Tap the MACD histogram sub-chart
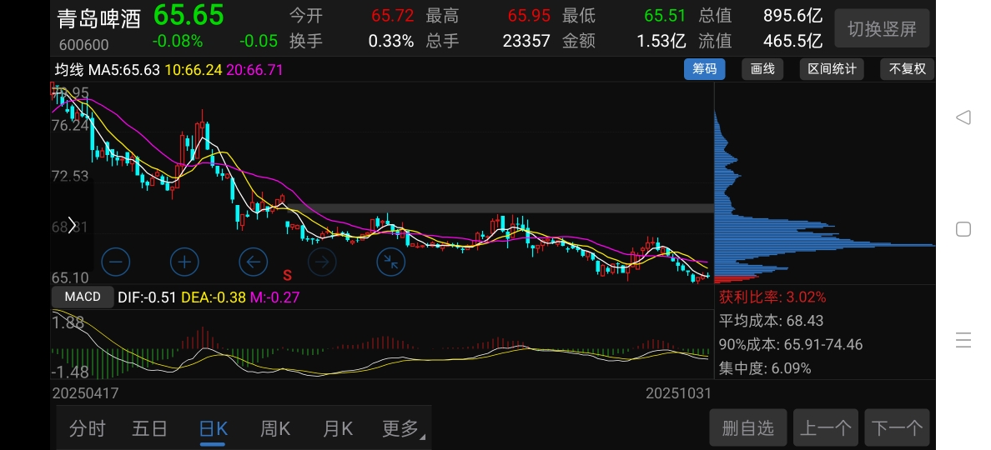Image resolution: width=991 pixels, height=450 pixels. (x=381, y=345)
